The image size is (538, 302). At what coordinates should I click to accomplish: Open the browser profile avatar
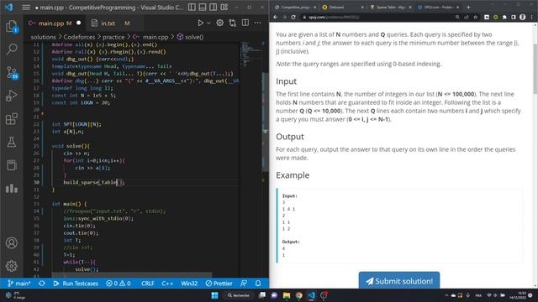pos(522,17)
